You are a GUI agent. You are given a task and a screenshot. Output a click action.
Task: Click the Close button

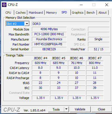(101, 109)
